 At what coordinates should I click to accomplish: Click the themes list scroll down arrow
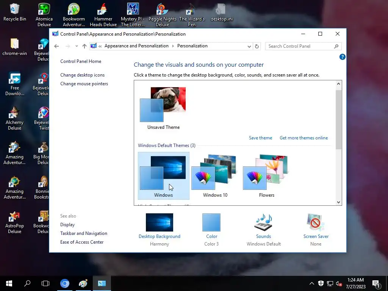pyautogui.click(x=338, y=202)
